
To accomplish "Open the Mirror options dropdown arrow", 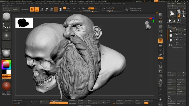I will coord(103,100).
